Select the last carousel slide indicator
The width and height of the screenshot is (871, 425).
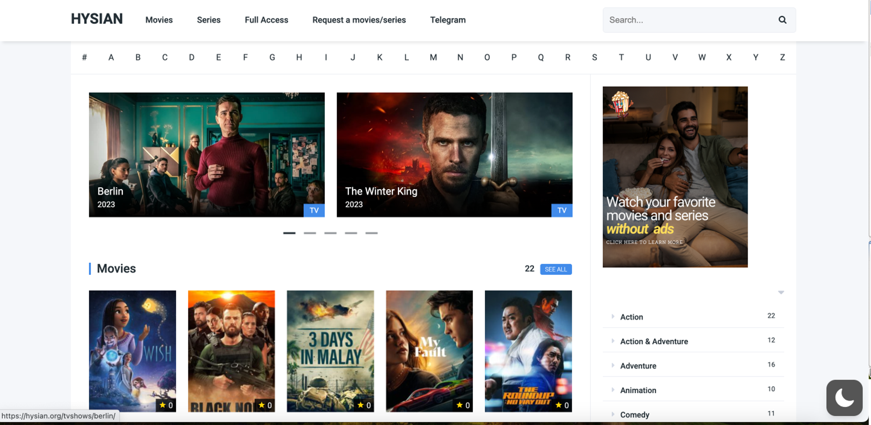pyautogui.click(x=371, y=233)
